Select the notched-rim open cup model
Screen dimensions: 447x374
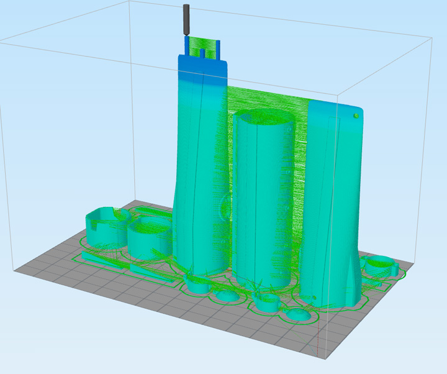tap(107, 228)
